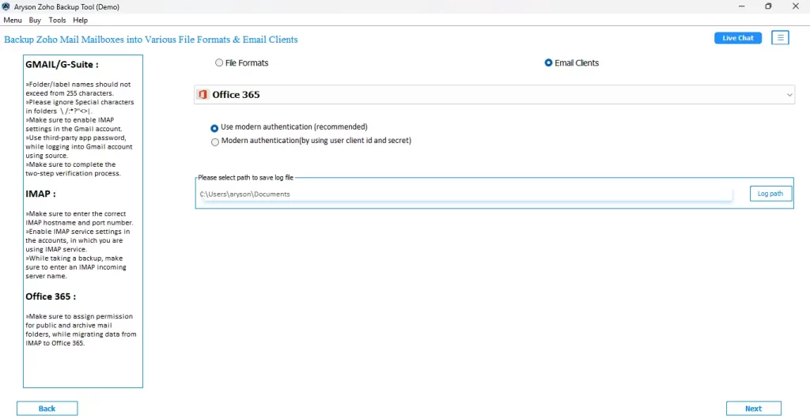Click the 'enter the correct IMAP hostname' note

80,218
